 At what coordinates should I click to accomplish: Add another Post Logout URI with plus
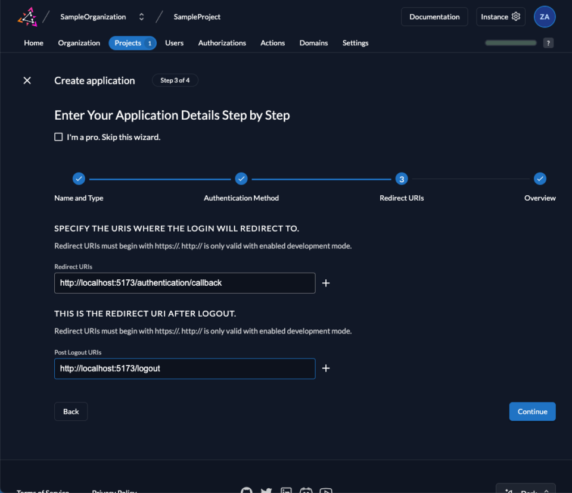point(326,369)
